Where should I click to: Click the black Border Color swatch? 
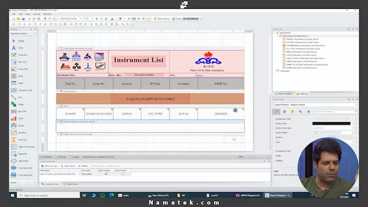point(331,124)
